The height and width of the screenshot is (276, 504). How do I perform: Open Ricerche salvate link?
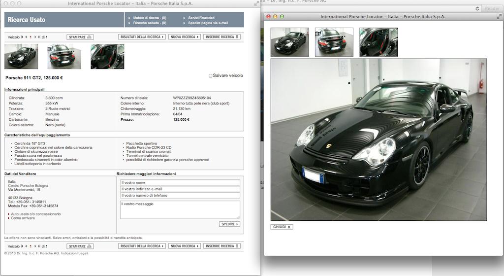pos(150,23)
